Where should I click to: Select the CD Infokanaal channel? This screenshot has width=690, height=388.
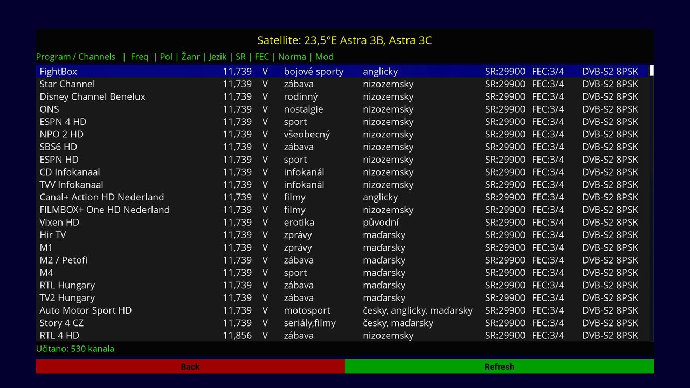[x=342, y=172]
